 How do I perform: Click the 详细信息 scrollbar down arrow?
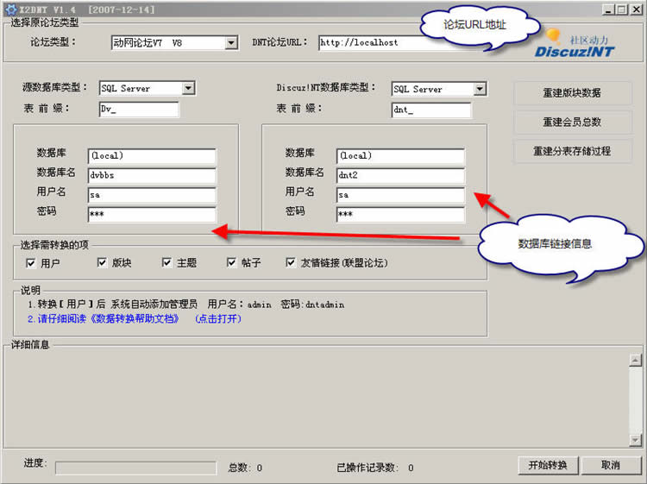tap(636, 440)
